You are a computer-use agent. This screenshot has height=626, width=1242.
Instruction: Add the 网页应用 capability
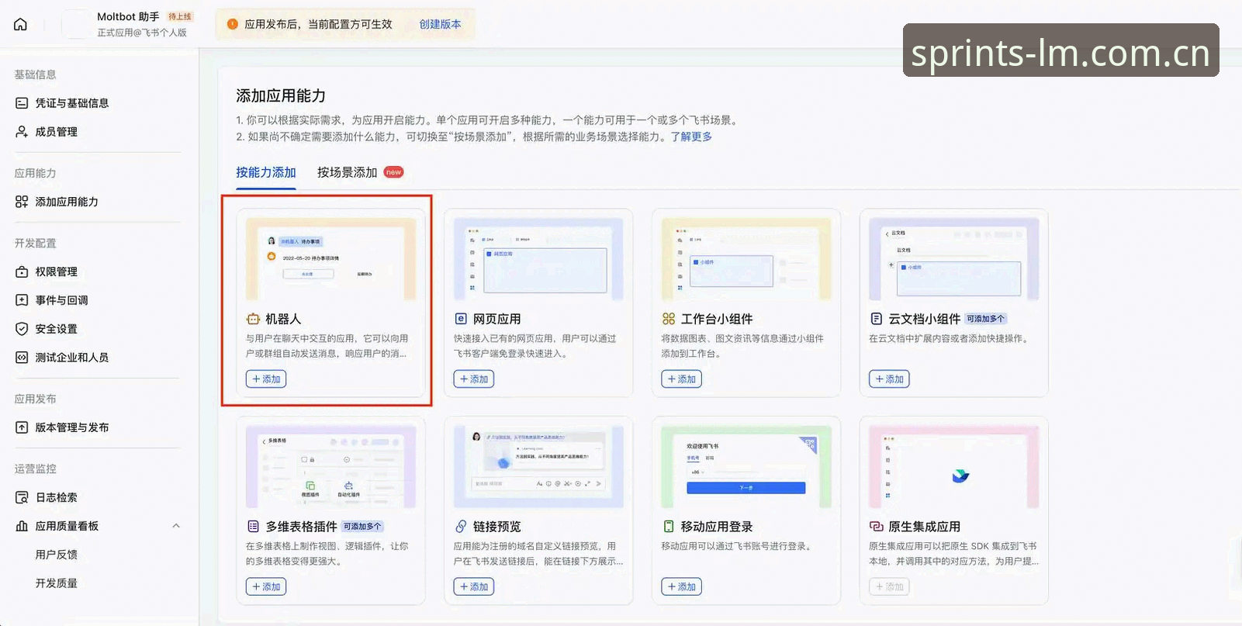pos(474,379)
